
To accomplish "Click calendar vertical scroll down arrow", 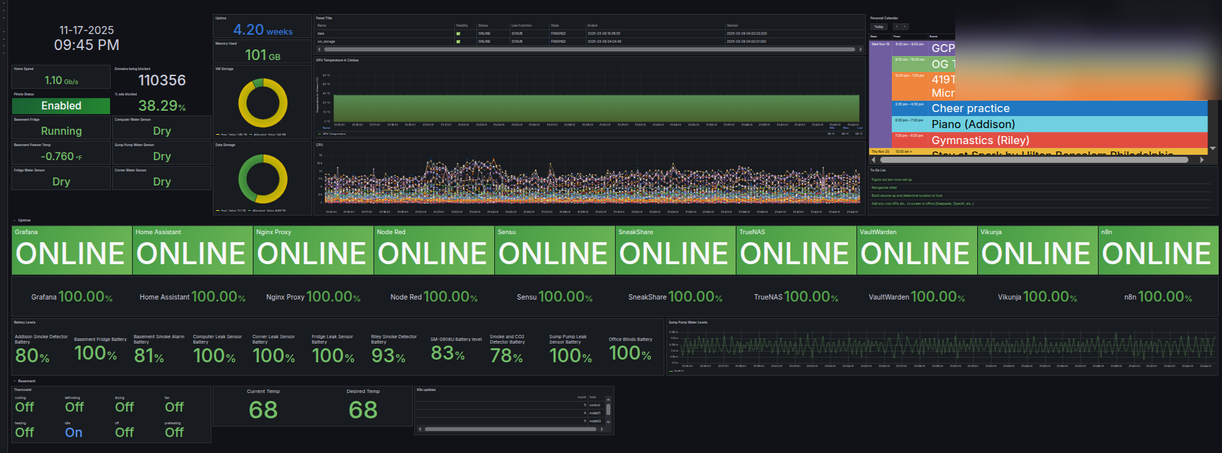I will click(x=1213, y=148).
